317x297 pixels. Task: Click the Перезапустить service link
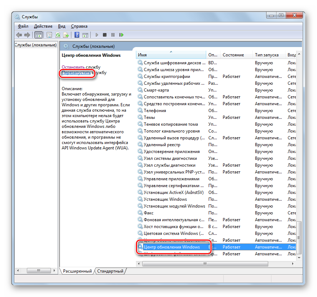(x=76, y=73)
